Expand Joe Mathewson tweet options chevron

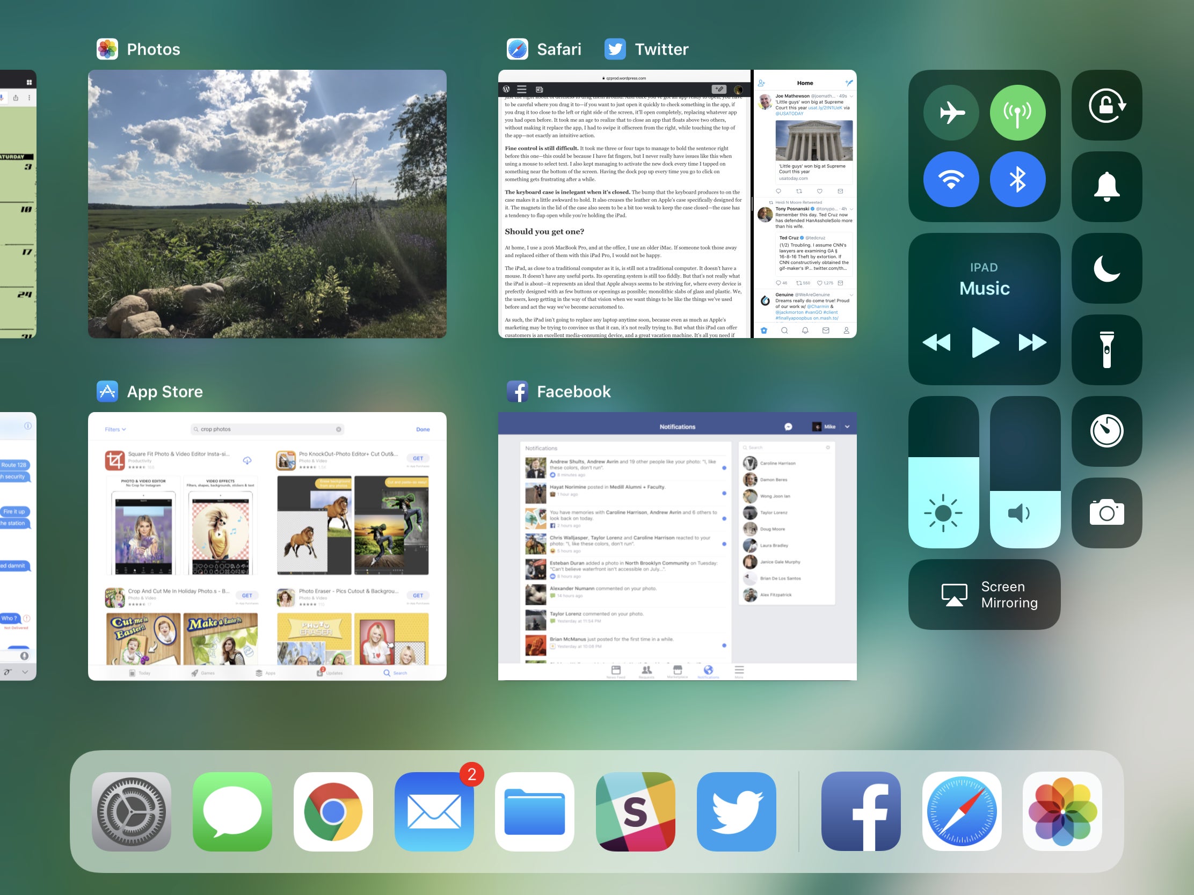[852, 96]
